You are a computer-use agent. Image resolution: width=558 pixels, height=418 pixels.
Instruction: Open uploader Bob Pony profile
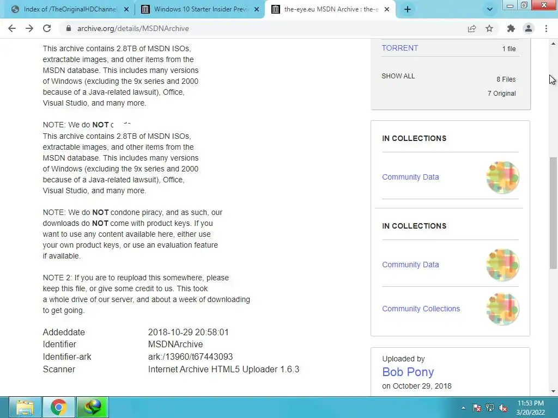pos(408,372)
